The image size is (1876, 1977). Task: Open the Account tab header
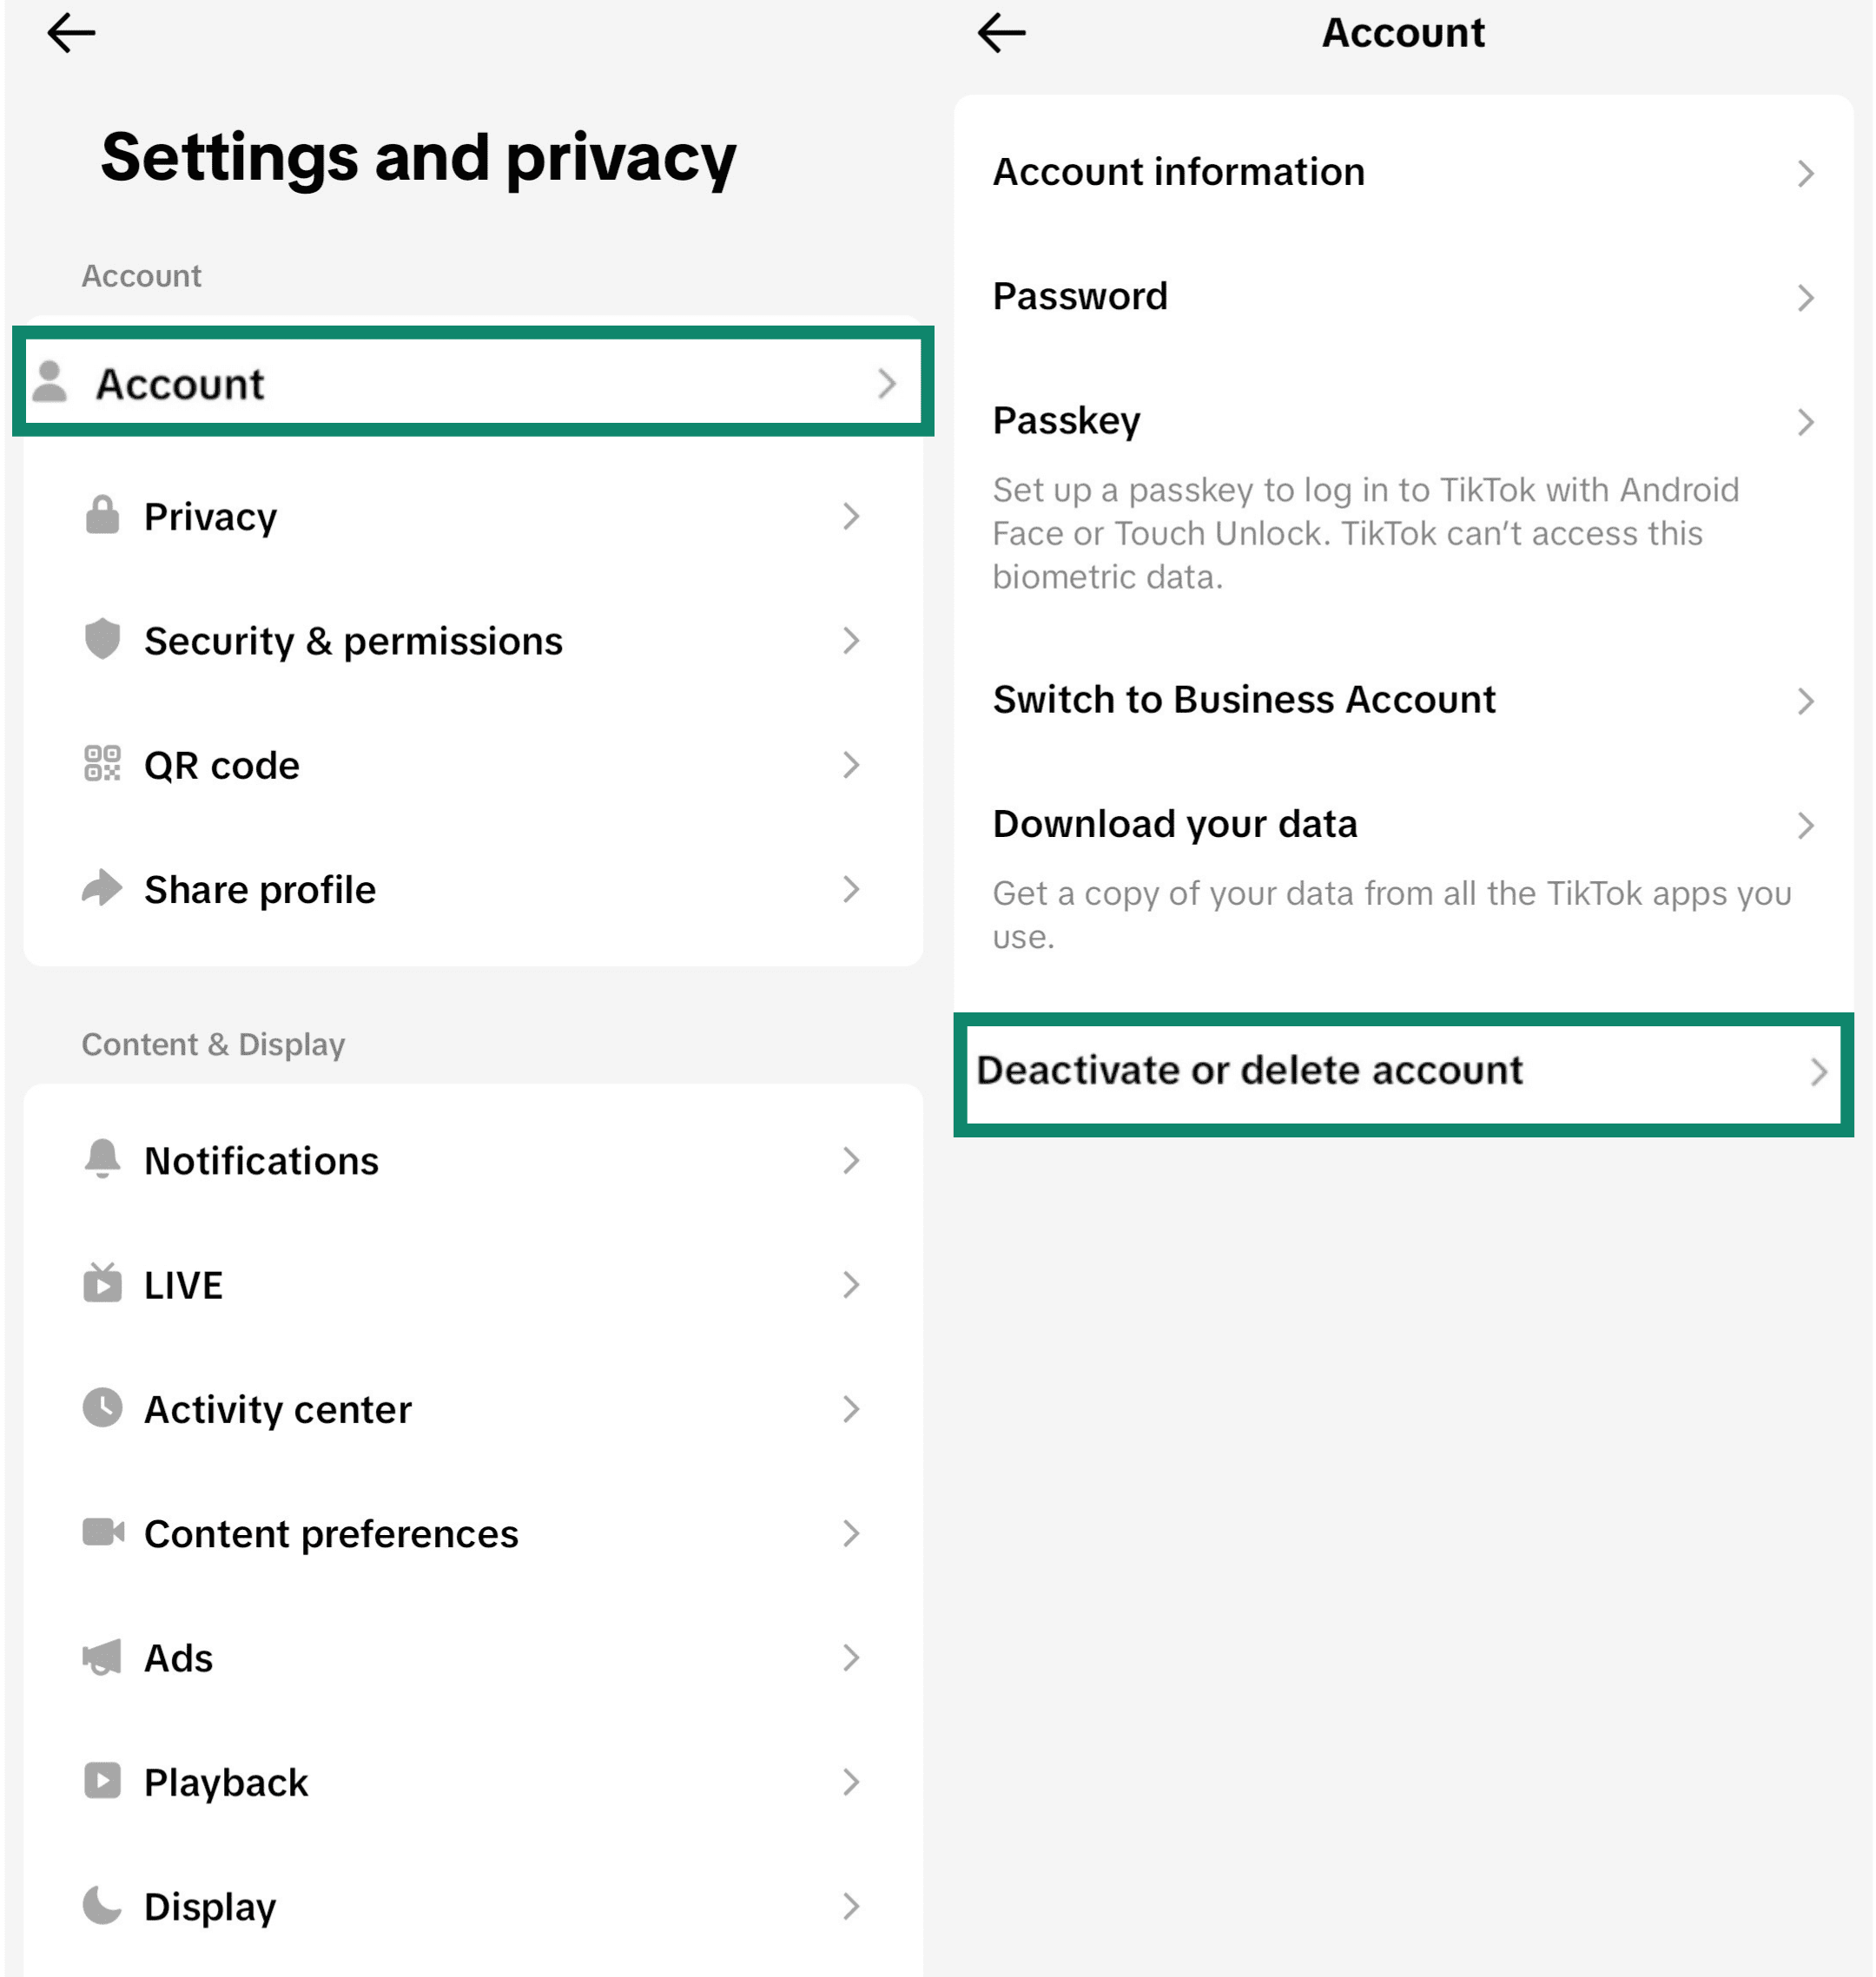click(1404, 33)
